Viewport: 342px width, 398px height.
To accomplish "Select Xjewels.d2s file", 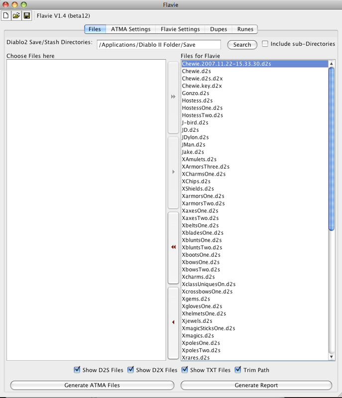I will (255, 321).
